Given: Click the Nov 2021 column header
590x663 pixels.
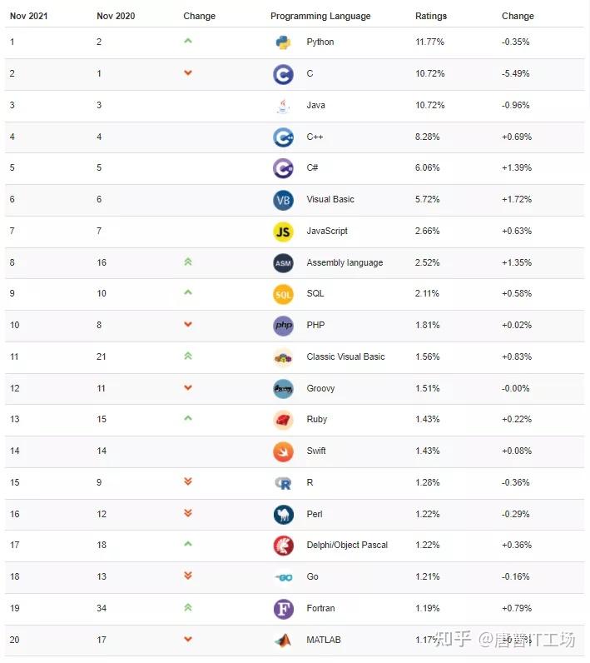Looking at the screenshot, I should (x=29, y=16).
